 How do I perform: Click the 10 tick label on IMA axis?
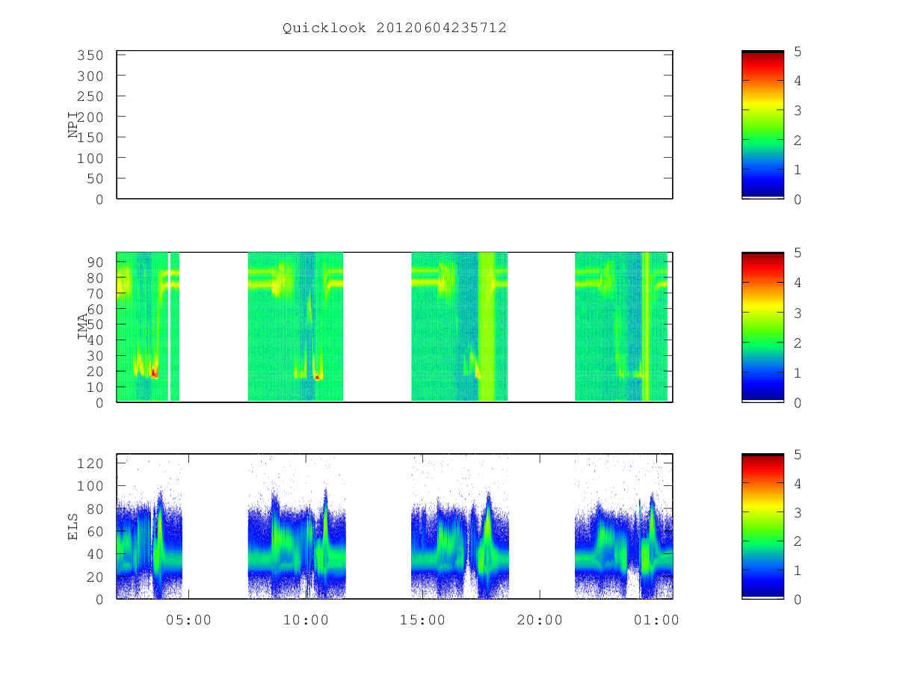[x=94, y=387]
